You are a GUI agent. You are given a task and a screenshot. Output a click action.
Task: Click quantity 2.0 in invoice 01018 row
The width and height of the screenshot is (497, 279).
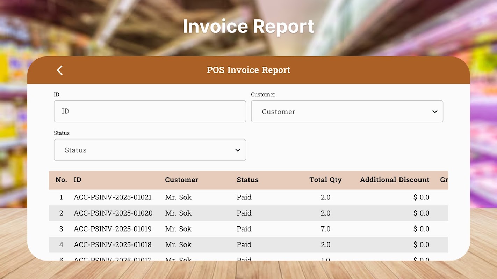325,245
